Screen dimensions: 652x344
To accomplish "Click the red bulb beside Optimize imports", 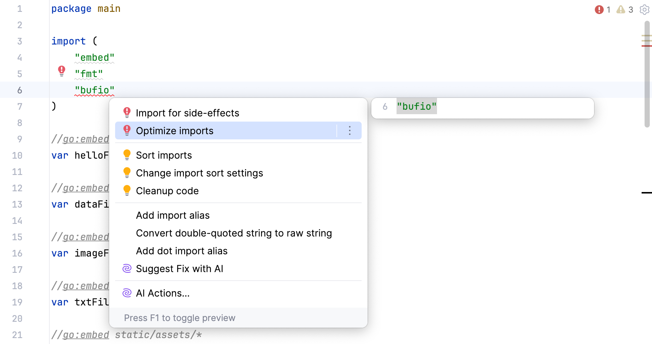I will [127, 130].
